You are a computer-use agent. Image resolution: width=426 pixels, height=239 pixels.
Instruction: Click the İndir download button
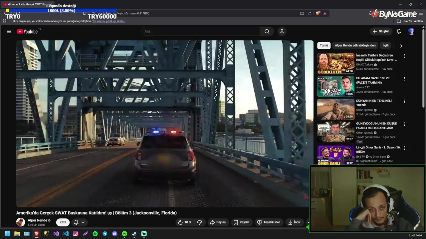(x=294, y=222)
